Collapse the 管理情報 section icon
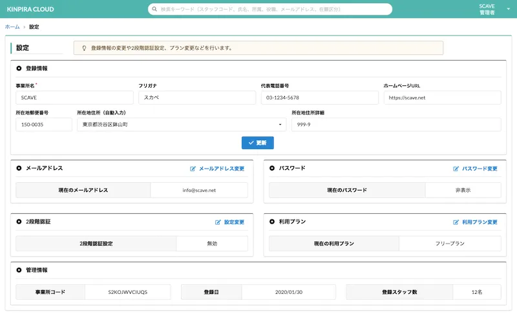 (x=19, y=270)
